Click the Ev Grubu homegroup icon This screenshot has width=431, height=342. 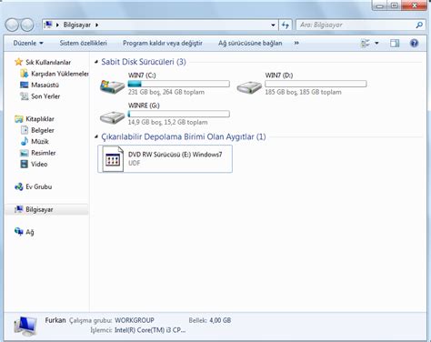[x=19, y=186]
